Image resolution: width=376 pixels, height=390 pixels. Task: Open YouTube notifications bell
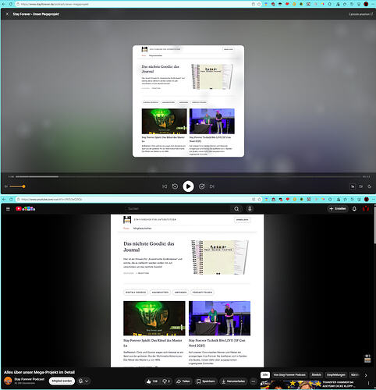(x=354, y=209)
